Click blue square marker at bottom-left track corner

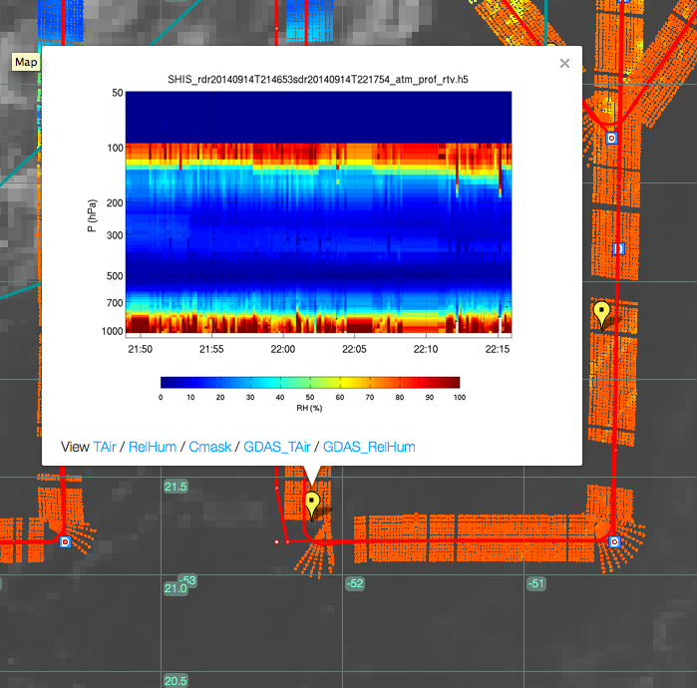[65, 542]
